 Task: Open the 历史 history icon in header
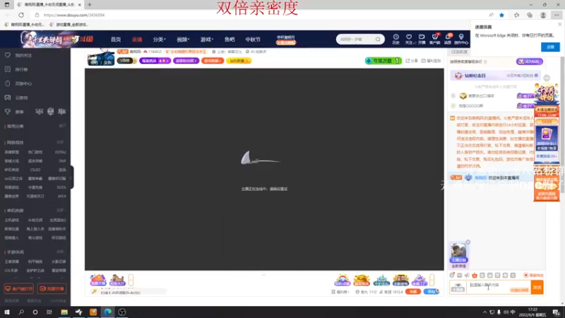click(x=395, y=39)
